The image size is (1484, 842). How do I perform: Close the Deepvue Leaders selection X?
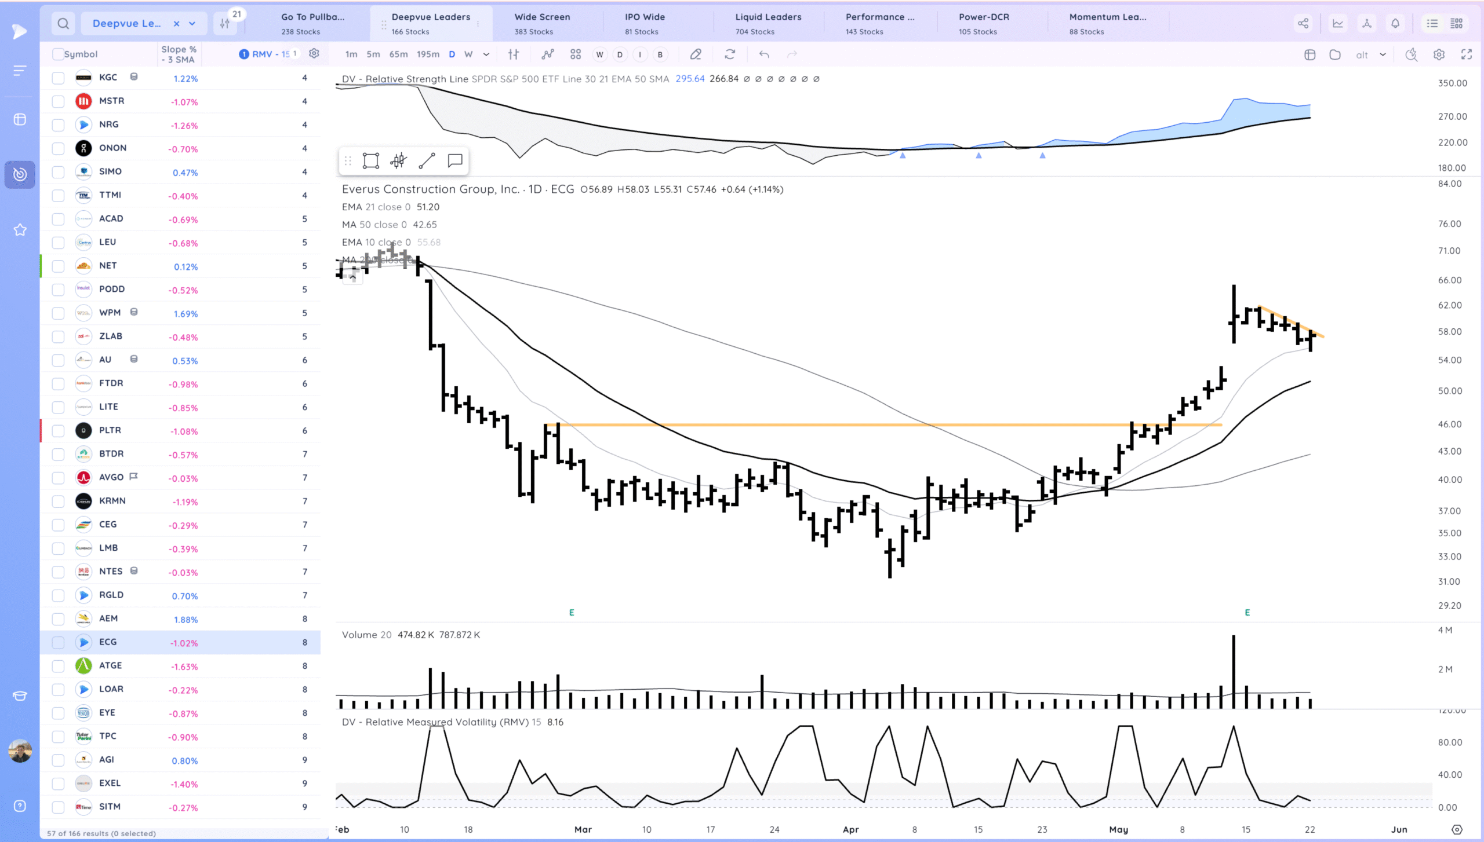click(x=176, y=24)
